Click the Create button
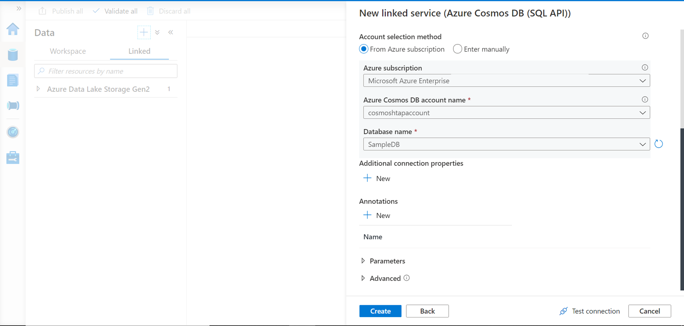This screenshot has height=326, width=684. click(380, 311)
